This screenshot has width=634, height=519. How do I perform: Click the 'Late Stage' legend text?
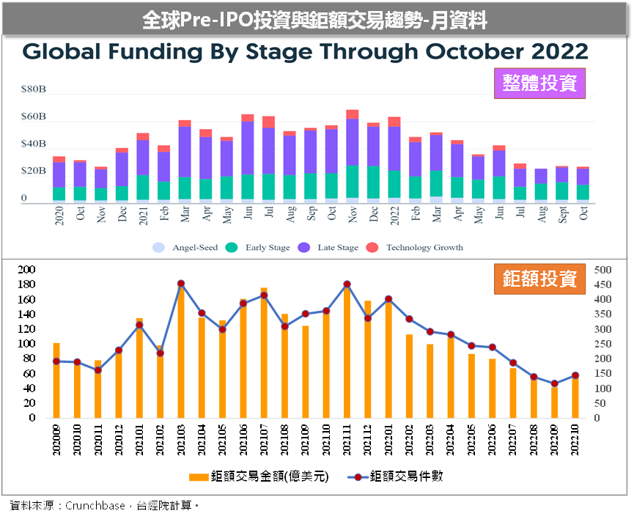[x=338, y=248]
